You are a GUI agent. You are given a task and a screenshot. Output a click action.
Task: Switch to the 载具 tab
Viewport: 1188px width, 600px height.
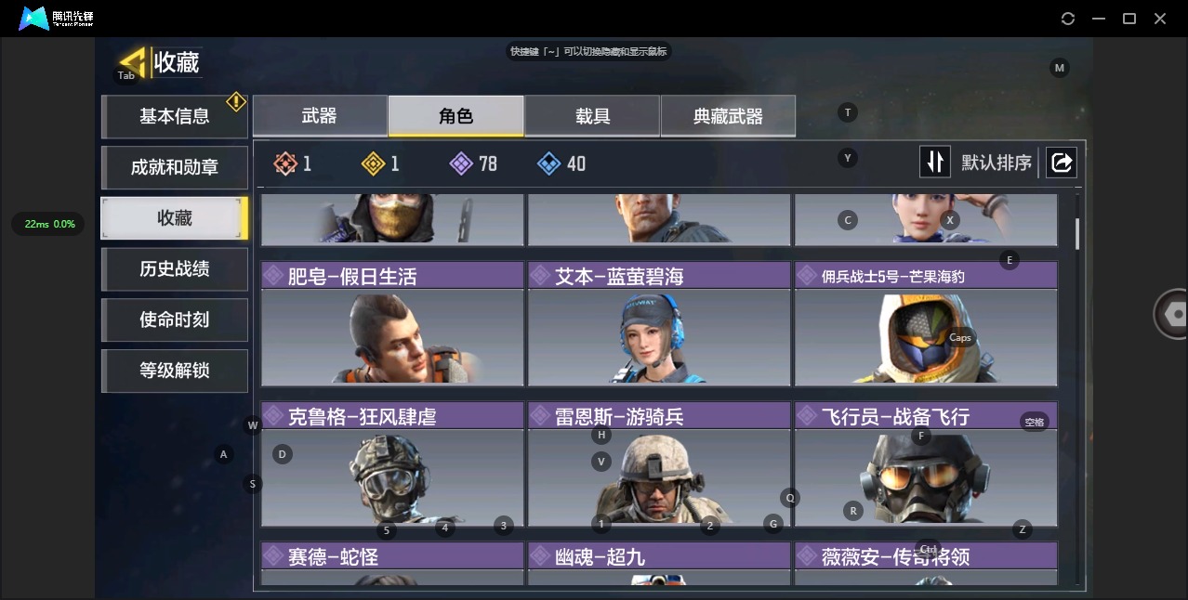592,116
